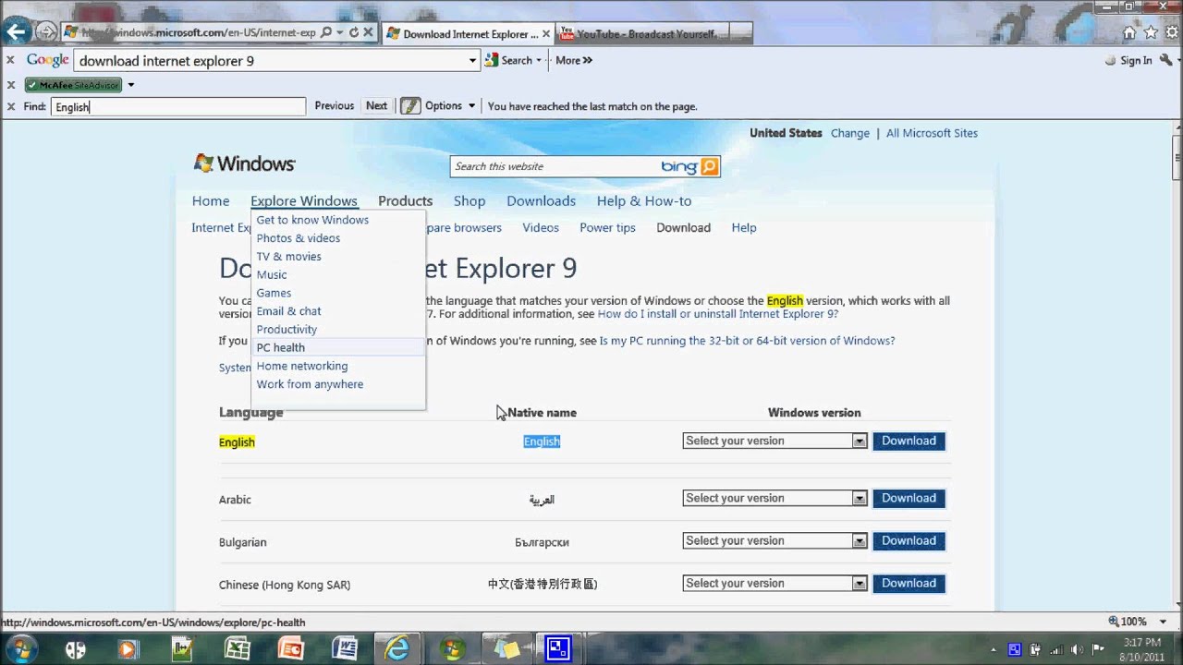Image resolution: width=1183 pixels, height=665 pixels.
Task: Open the Start menu orb
Action: pos(21,648)
